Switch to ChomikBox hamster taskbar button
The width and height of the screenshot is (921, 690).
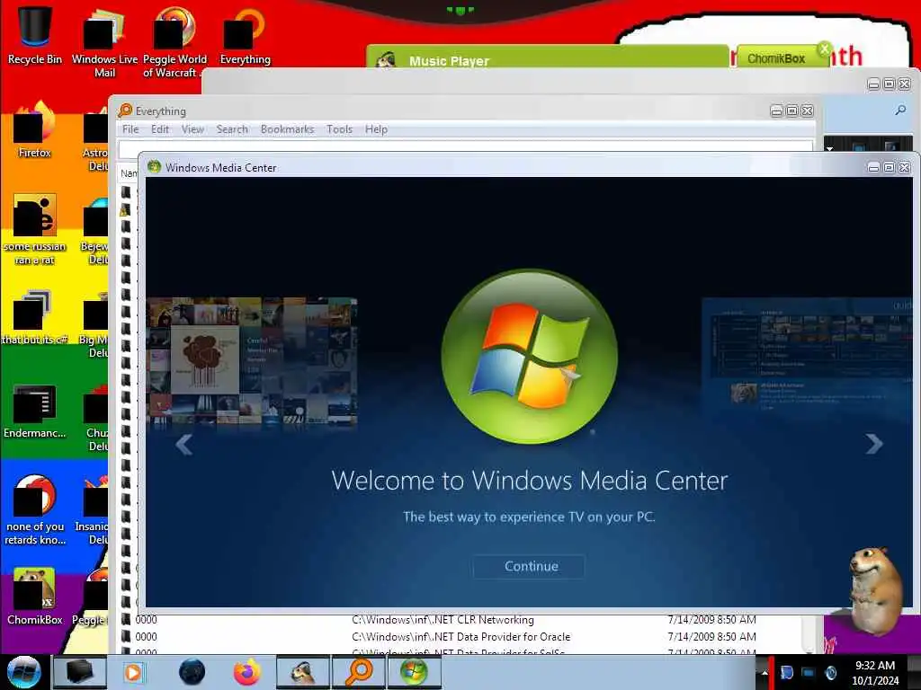coord(303,672)
